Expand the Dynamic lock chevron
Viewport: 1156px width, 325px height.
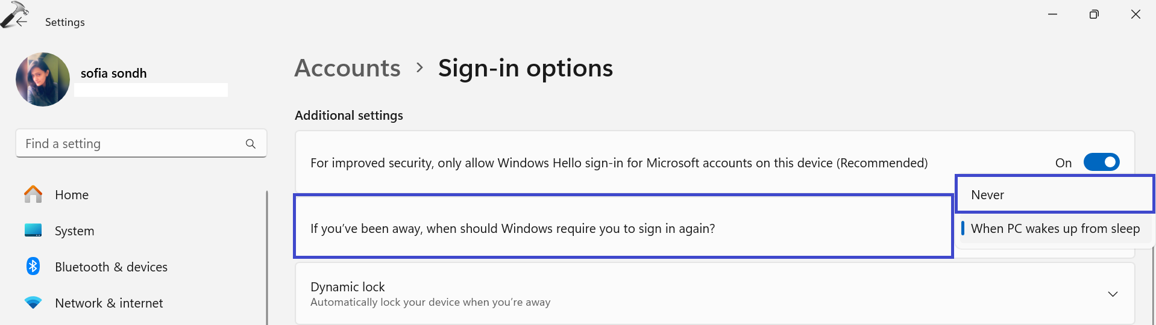[1113, 294]
